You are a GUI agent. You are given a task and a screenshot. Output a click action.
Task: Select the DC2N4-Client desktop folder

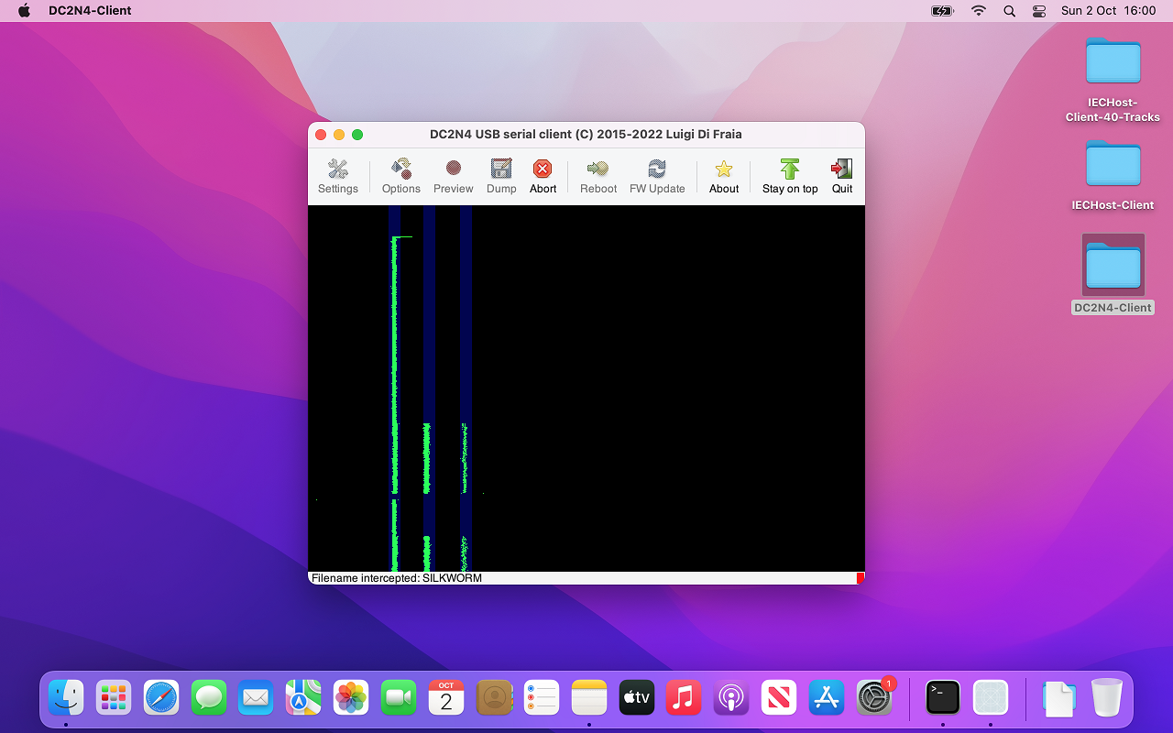click(1113, 274)
